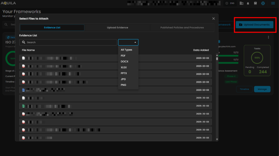279x156 pixels.
Task: Collapse the file type dropdown arrow
Action: pos(135,43)
